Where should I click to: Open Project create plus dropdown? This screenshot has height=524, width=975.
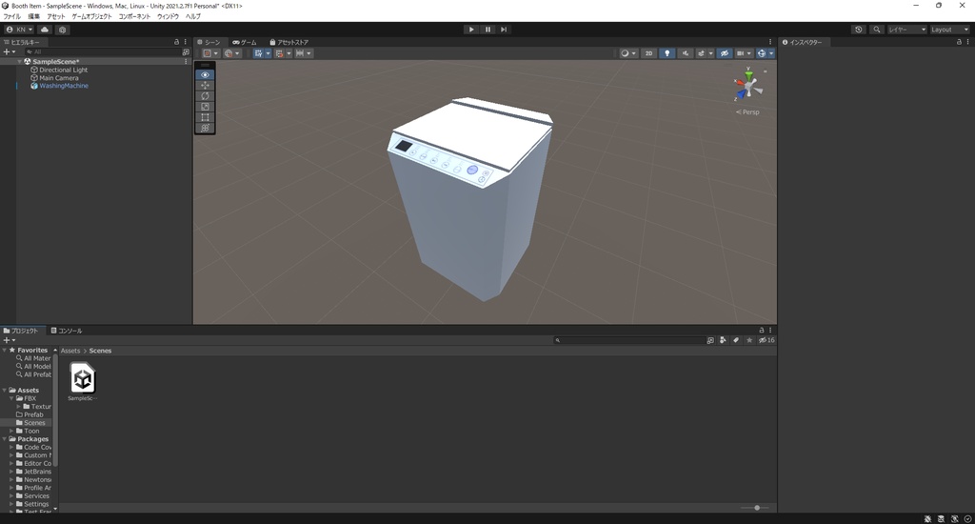point(9,340)
